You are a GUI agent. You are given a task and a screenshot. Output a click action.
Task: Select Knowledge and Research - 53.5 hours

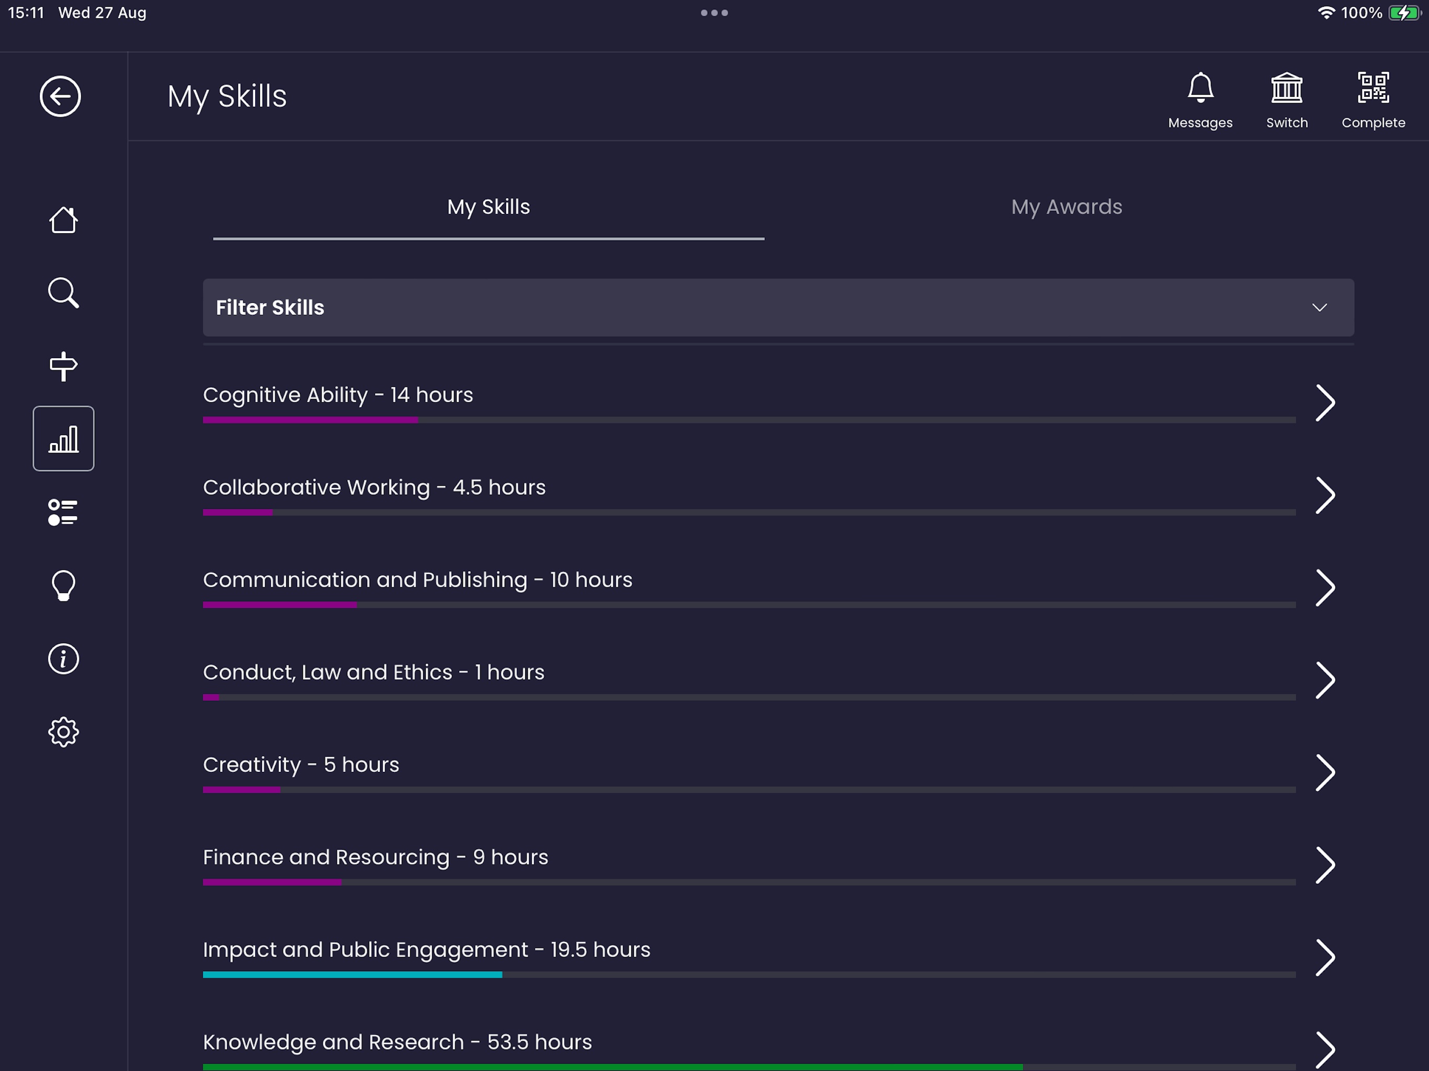(398, 1042)
